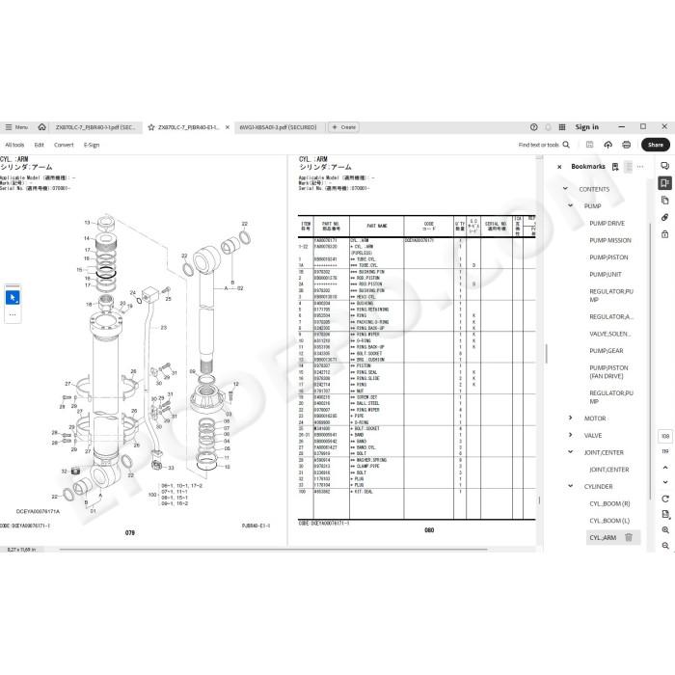Go to next page with down arrow
The width and height of the screenshot is (675, 675).
665,482
